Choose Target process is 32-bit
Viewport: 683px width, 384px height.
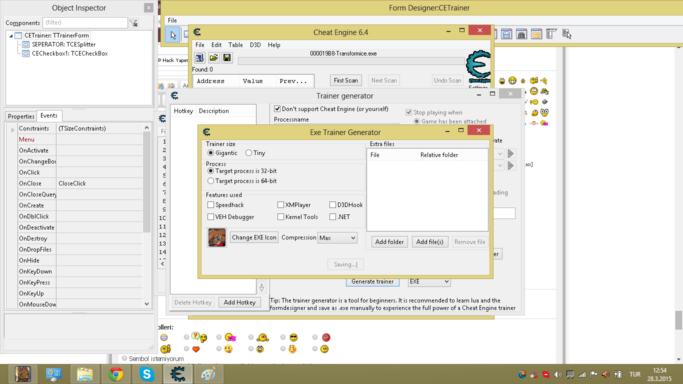(211, 171)
